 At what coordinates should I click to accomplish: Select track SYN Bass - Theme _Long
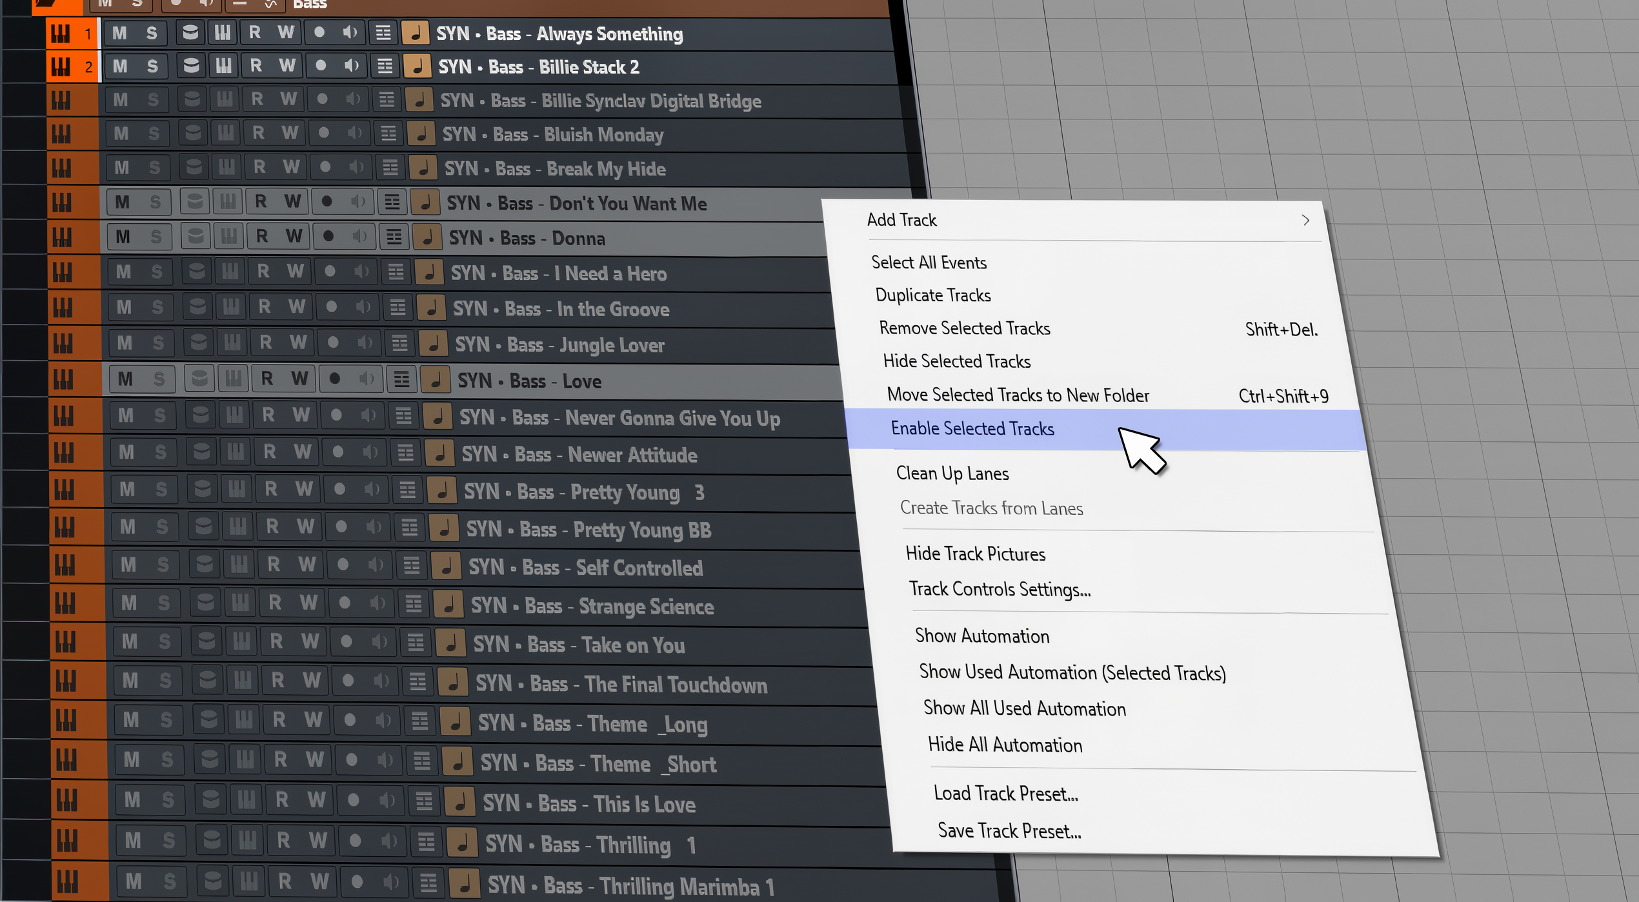pos(593,724)
